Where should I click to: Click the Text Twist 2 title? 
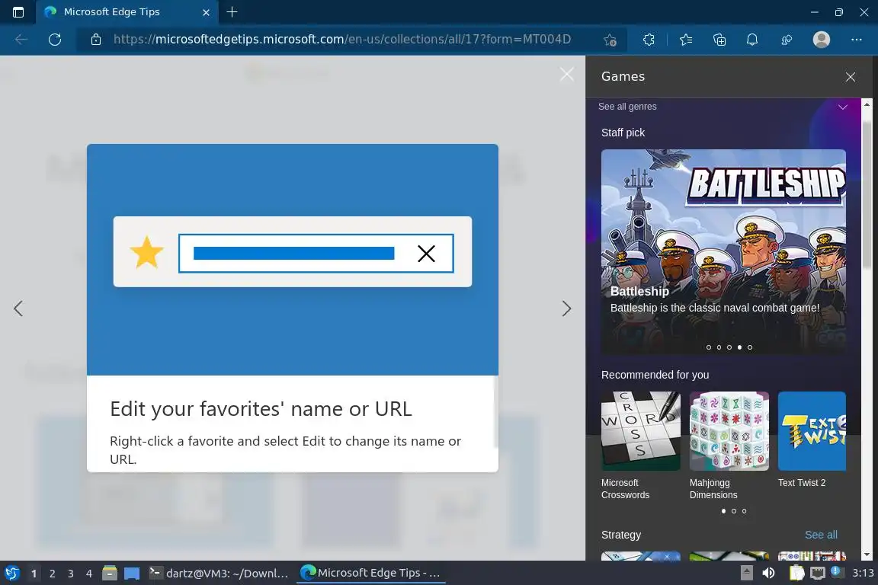pos(802,483)
